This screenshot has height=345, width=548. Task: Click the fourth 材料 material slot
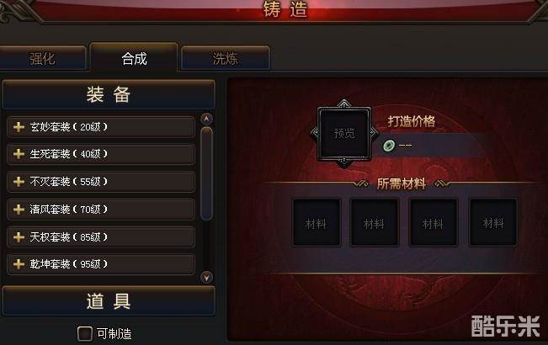pos(492,222)
